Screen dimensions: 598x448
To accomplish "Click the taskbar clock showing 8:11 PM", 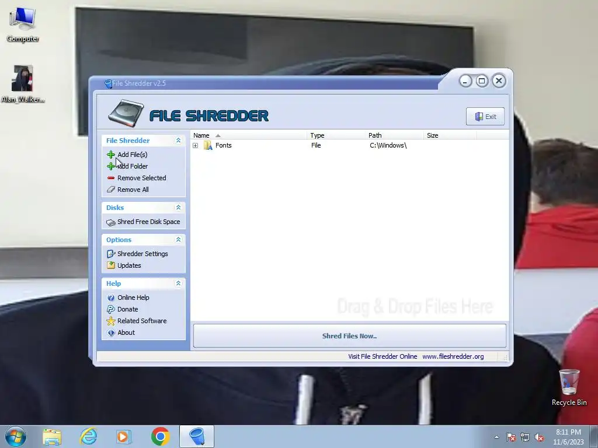I will coord(568,437).
